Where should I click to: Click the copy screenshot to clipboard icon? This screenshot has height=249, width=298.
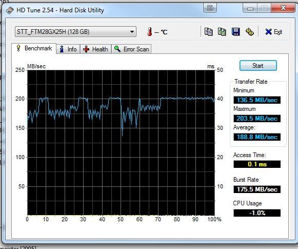coord(222,32)
